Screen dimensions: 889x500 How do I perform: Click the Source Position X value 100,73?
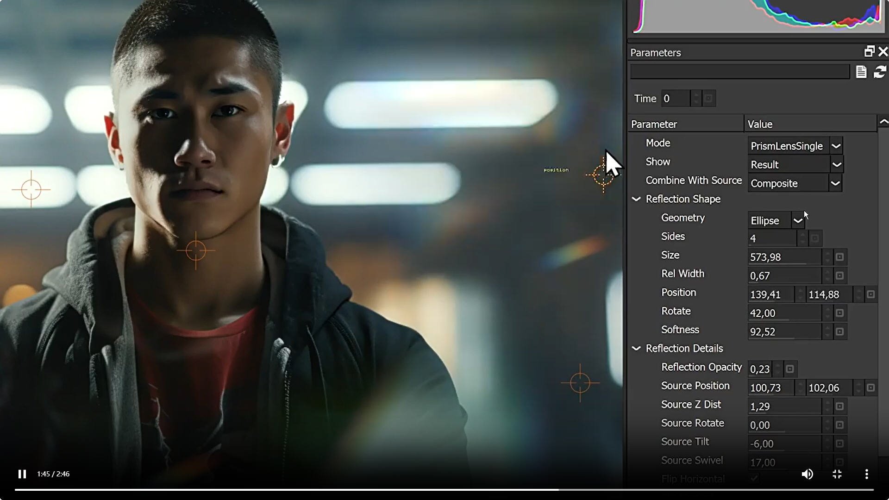[771, 388]
